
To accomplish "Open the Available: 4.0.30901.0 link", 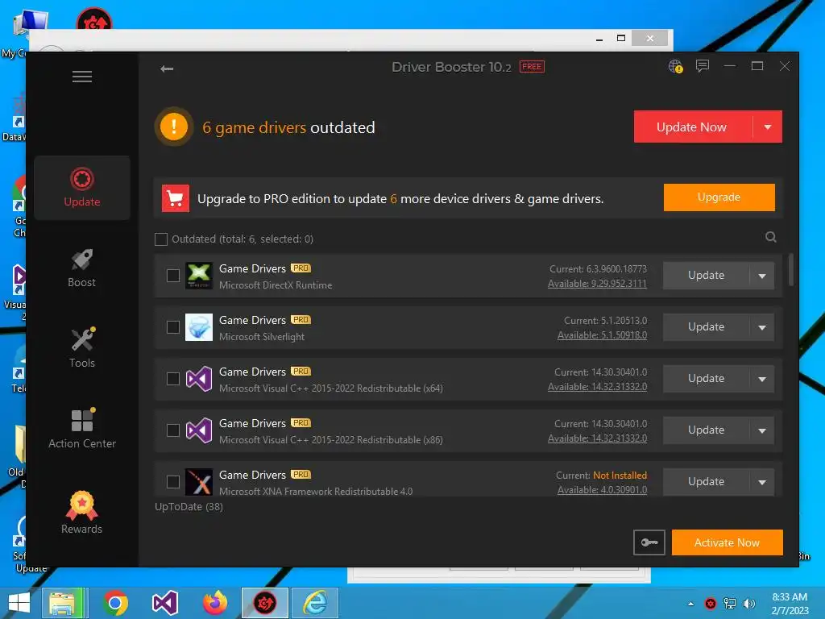I will click(x=602, y=490).
